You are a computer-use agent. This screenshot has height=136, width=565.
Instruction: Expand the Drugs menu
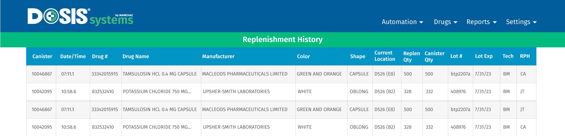pos(446,22)
